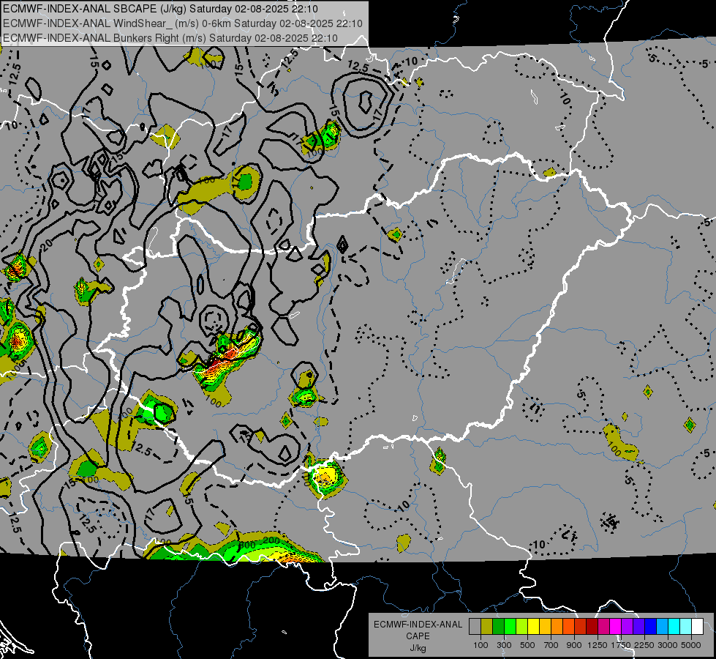
Task: Click the 700 value under the legend
Action: (x=551, y=645)
